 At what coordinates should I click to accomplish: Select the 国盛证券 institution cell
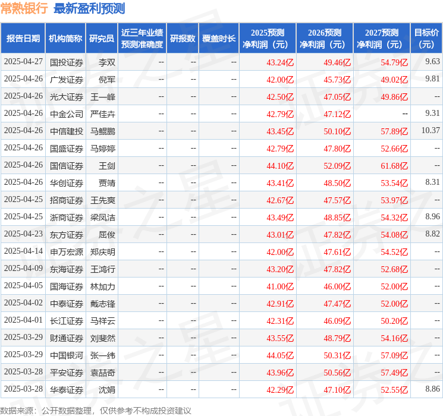point(67,149)
